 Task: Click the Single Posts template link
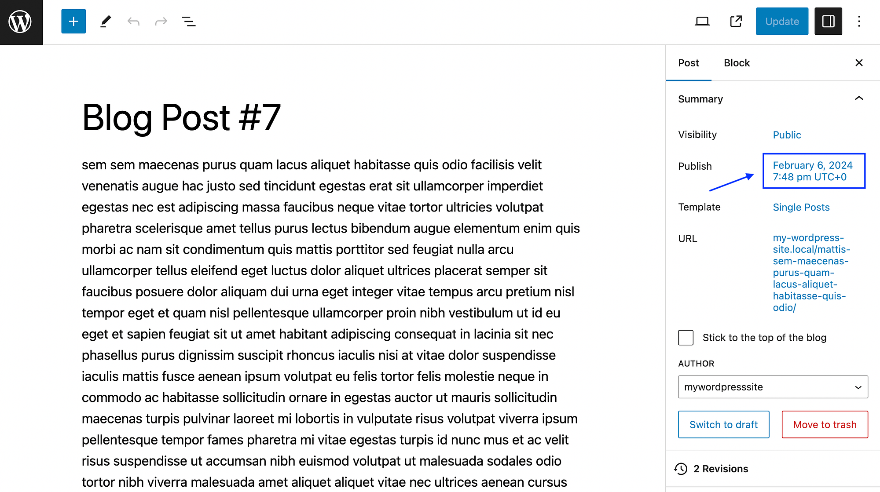tap(801, 207)
